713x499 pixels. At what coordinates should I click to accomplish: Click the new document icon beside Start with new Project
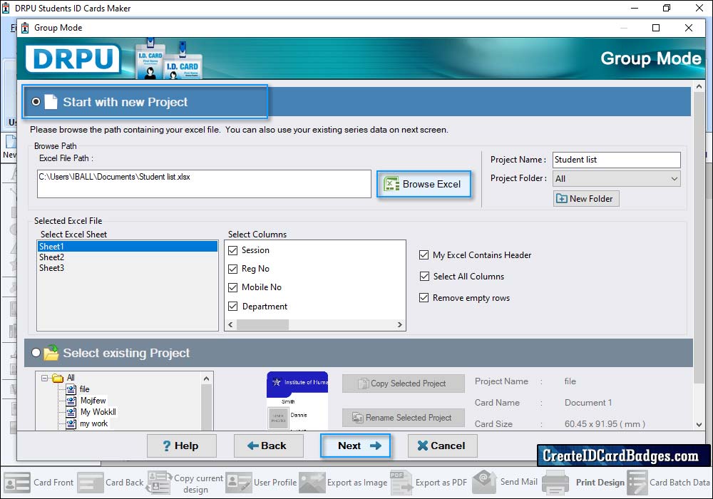(x=51, y=102)
